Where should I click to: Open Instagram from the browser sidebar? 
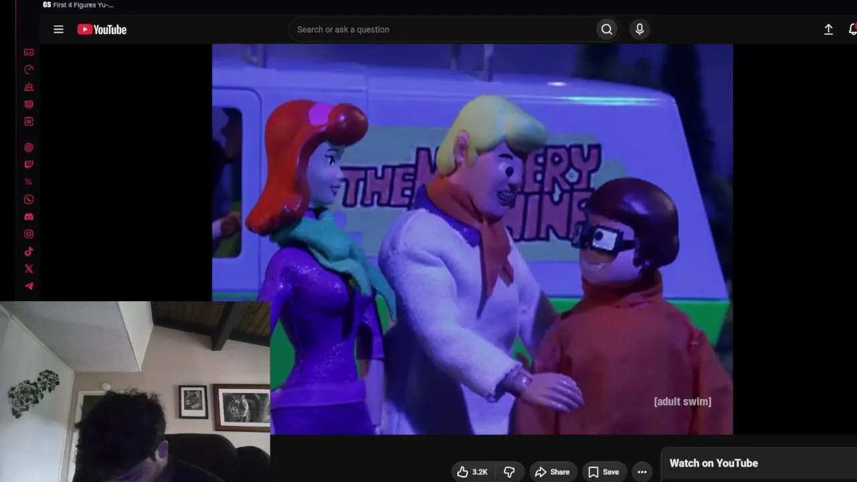(29, 234)
